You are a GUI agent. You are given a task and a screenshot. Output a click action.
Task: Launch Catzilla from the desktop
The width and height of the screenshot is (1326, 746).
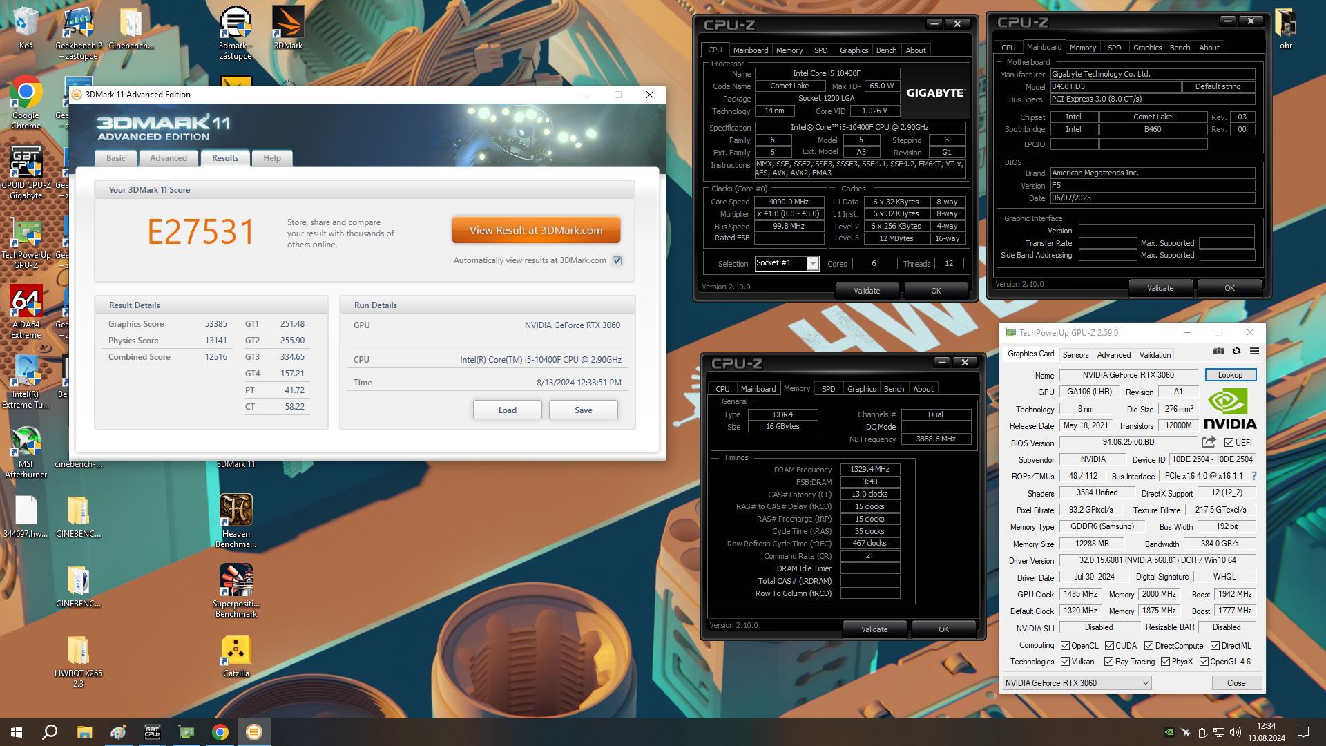[236, 656]
